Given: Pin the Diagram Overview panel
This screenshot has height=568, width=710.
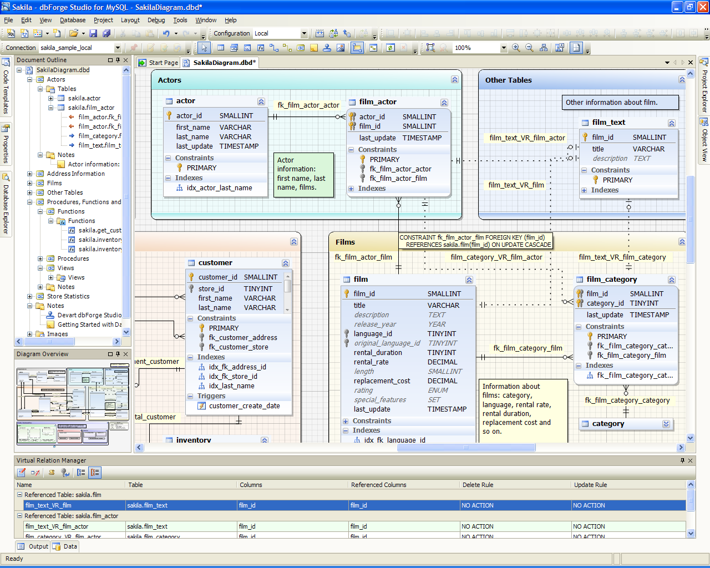Looking at the screenshot, I should point(118,354).
